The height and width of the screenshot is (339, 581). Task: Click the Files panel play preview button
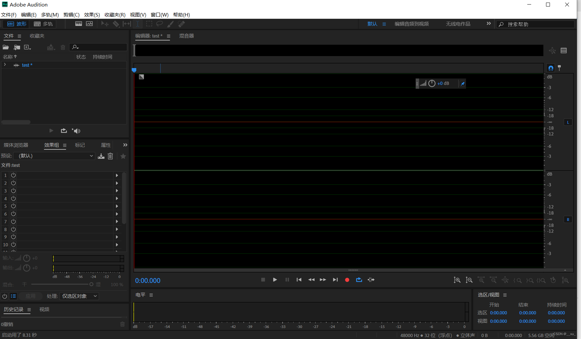[51, 131]
